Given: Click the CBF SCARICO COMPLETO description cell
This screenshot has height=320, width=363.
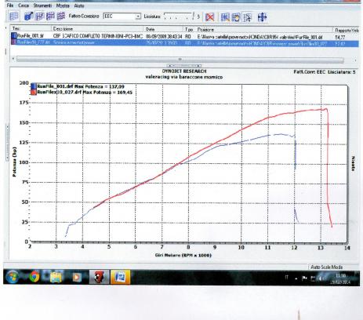Looking at the screenshot, I should [x=97, y=36].
